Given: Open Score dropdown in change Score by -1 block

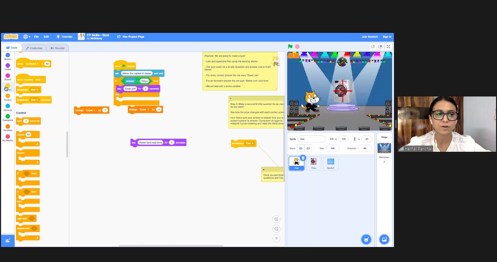Looking at the screenshot, I should coord(145,109).
